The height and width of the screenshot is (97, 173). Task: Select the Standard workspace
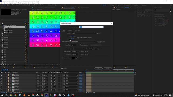pyautogui.click(x=136, y=5)
